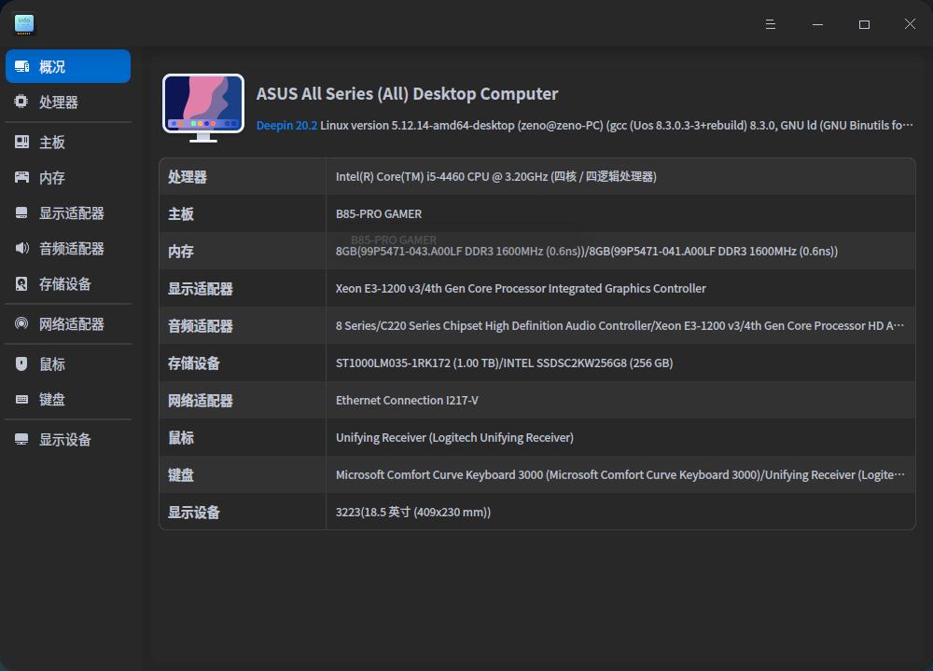The height and width of the screenshot is (671, 933).
Task: Click the 主板 row label in table
Action: [181, 214]
